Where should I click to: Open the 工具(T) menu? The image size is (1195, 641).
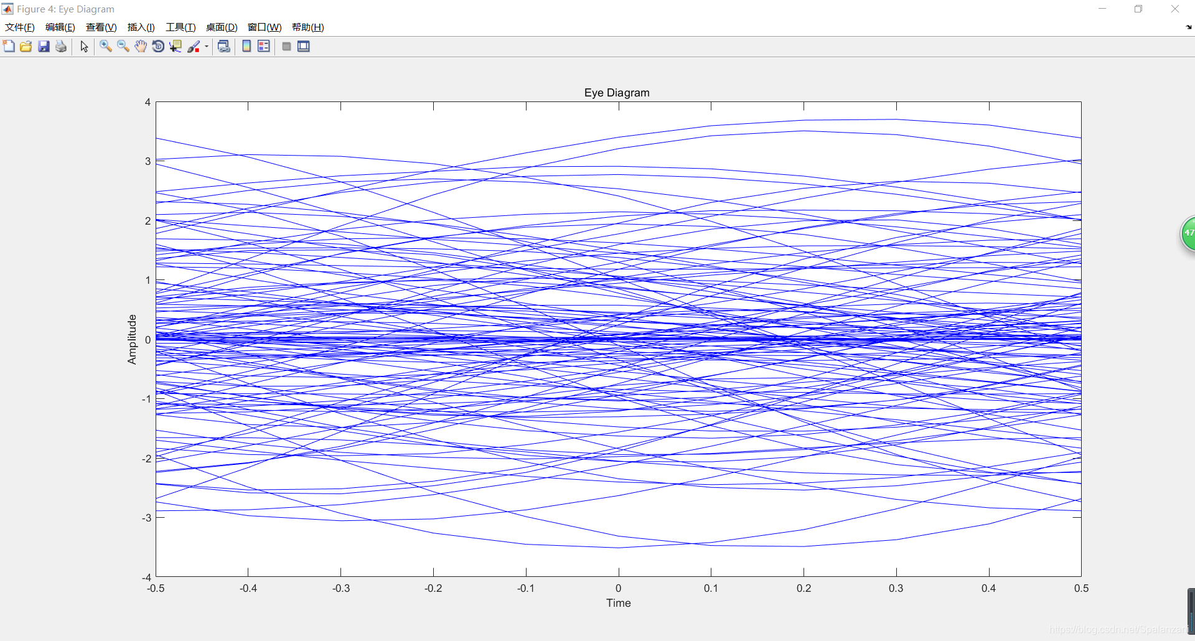(180, 27)
